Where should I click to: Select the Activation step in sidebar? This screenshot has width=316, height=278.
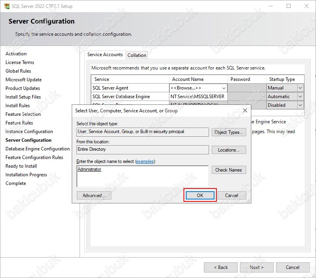pos(16,54)
